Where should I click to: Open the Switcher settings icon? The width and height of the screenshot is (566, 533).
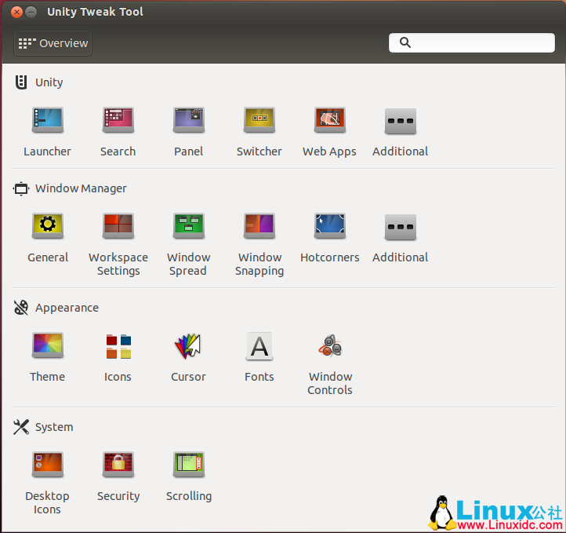click(x=259, y=120)
